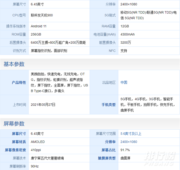Select the AMOLED screen material value
This screenshot has height=170, width=180.
click(x=38, y=142)
